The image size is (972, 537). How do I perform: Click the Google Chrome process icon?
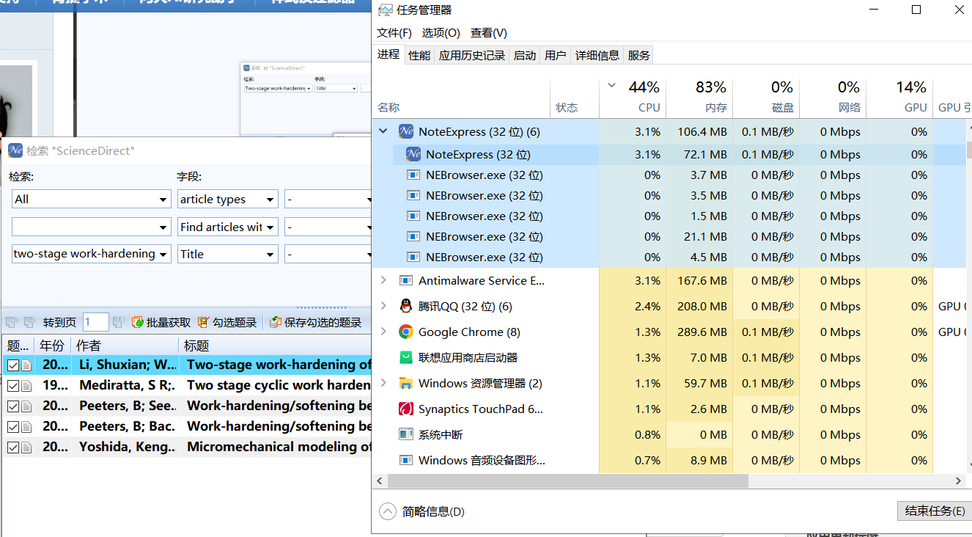point(406,332)
